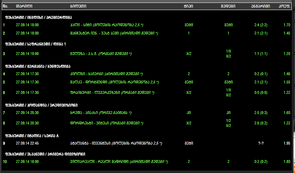Select the 'ფეხბურთი / ინგლისი / პრემიერლიგა' group heading

tap(39, 18)
